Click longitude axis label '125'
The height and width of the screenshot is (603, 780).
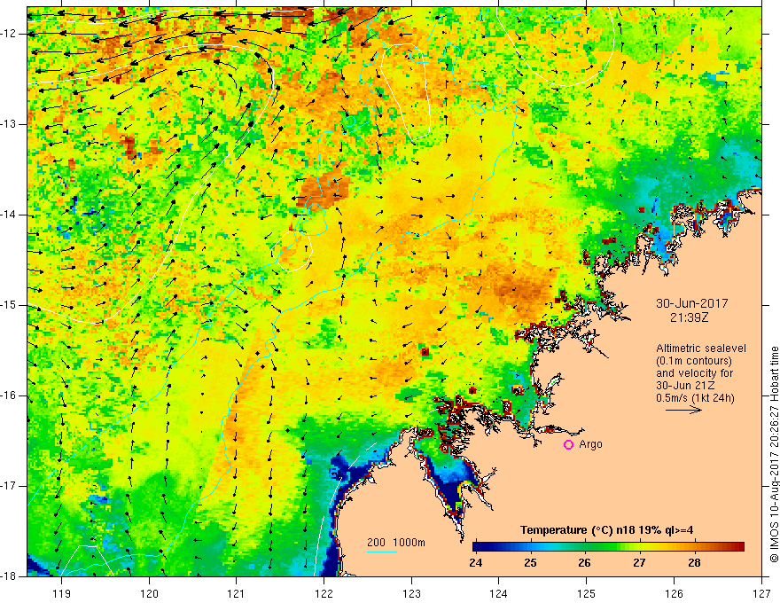click(587, 593)
